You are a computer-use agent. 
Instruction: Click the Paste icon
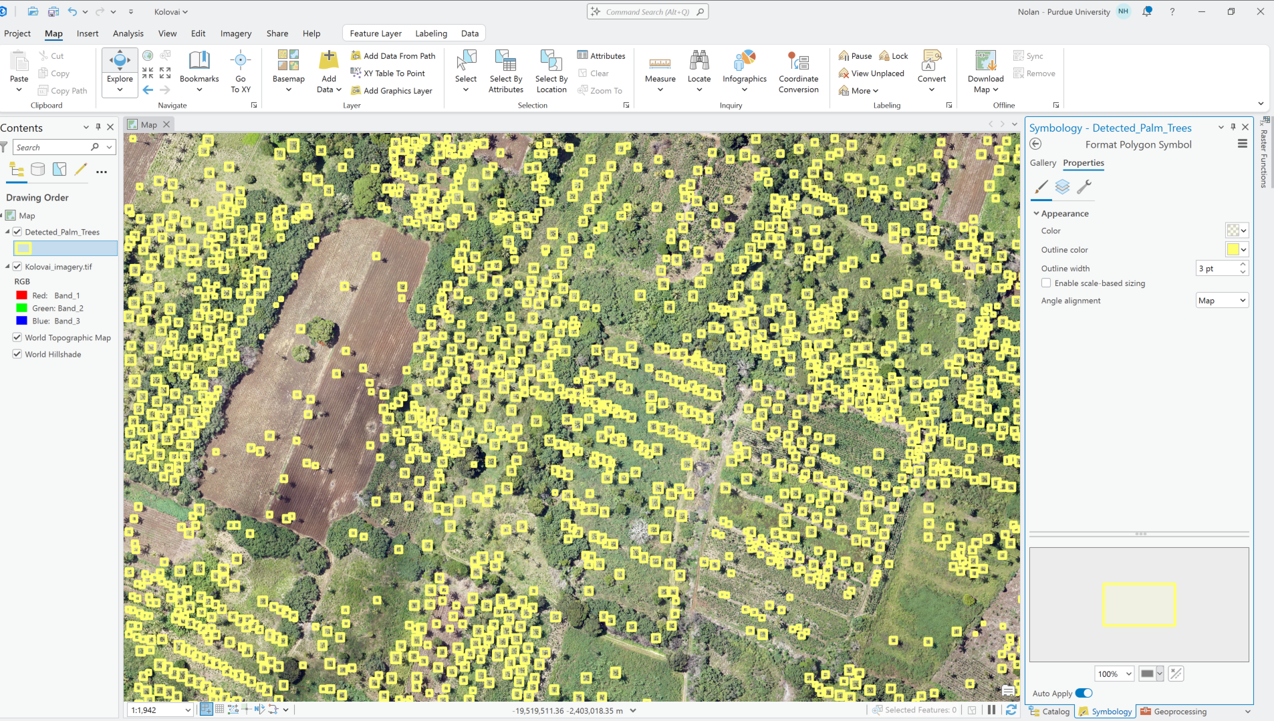pyautogui.click(x=19, y=61)
